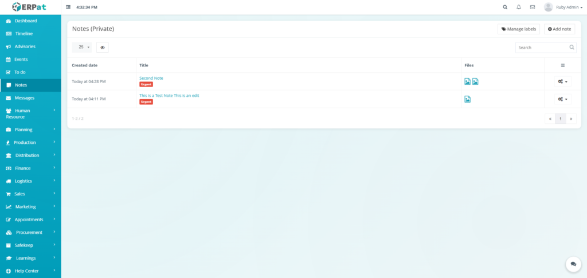Open actions dropdown for Second Note
This screenshot has height=278, width=587.
[562, 81]
